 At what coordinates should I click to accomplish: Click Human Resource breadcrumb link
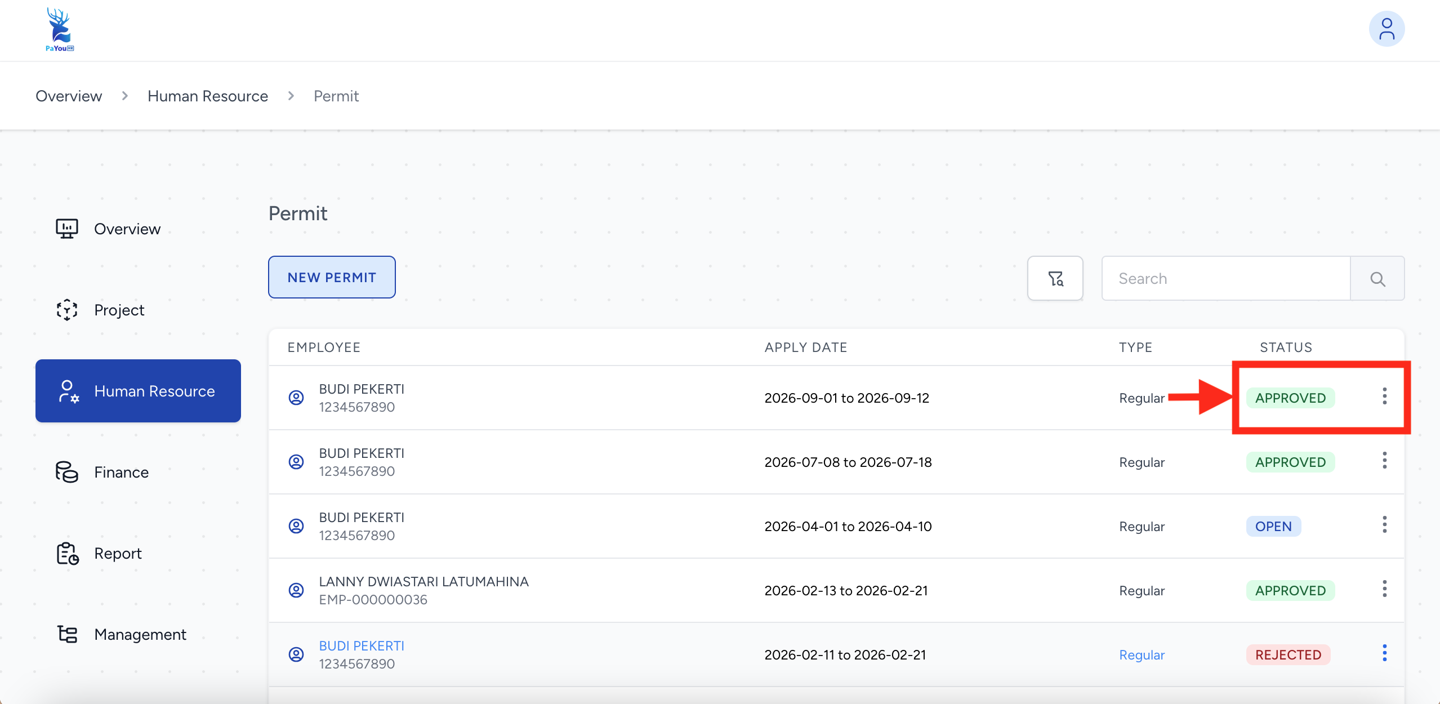[x=207, y=96]
